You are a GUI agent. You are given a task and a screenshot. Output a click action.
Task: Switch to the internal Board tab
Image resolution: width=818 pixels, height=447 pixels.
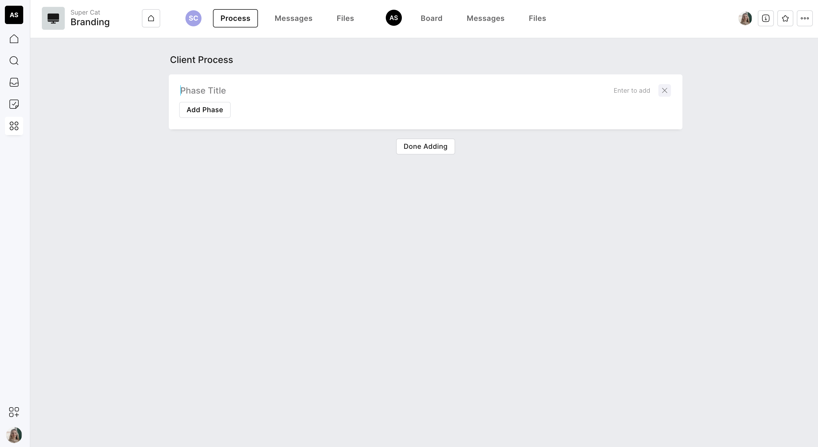(431, 18)
